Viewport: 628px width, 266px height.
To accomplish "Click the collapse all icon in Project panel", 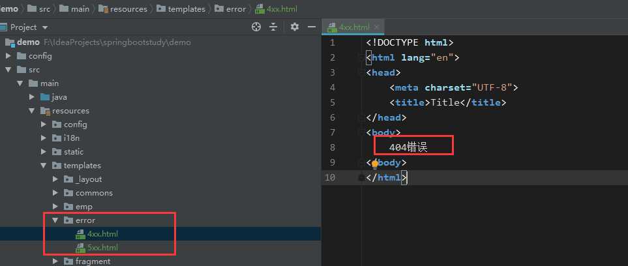I will coord(274,27).
